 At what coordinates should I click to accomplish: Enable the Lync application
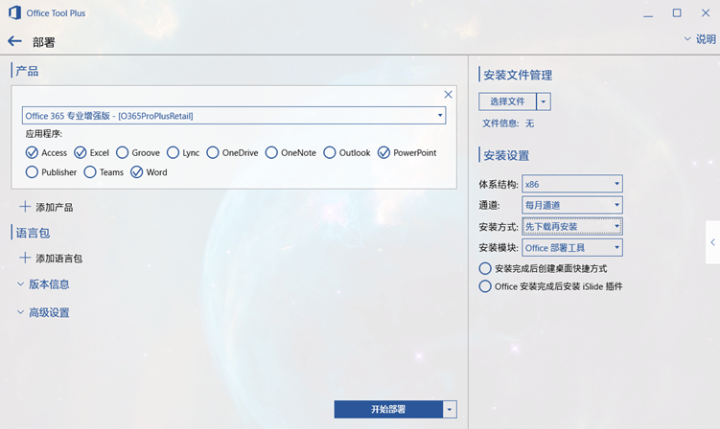pyautogui.click(x=173, y=152)
